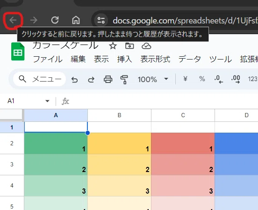
Task: Open the Google Sheets home logo
Action: (18, 52)
